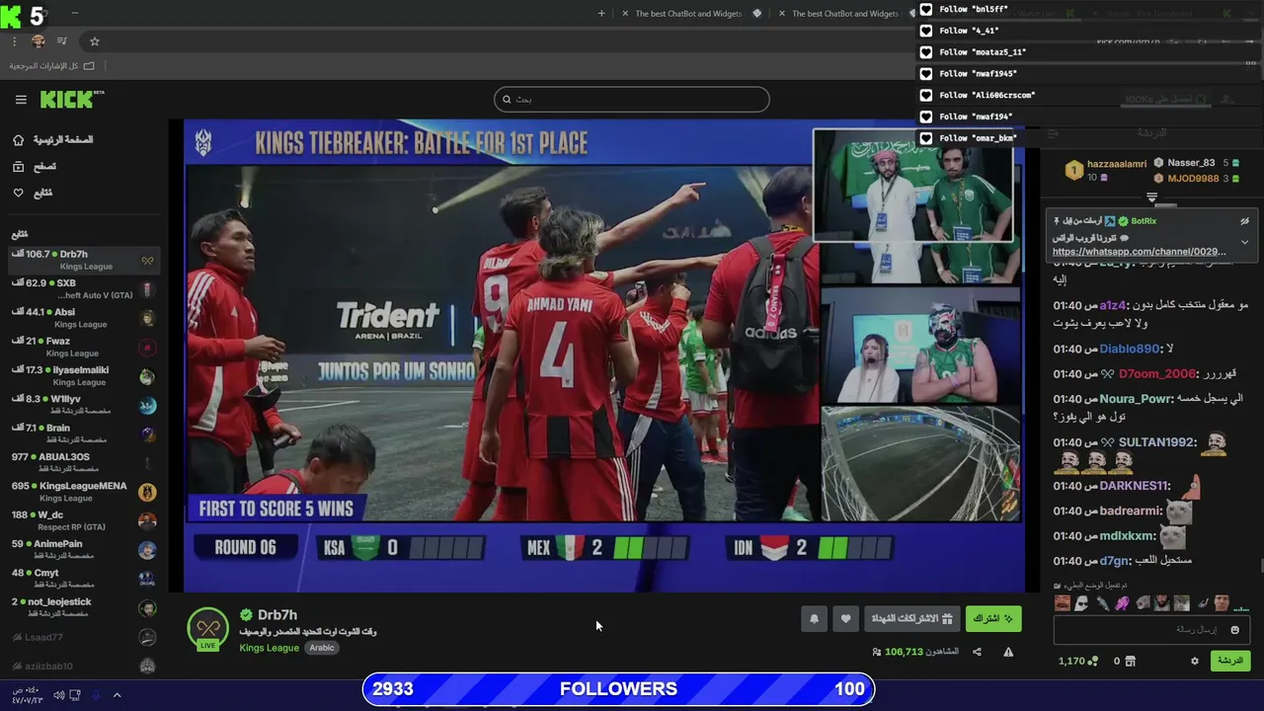Click Diablo890 username in chat
The width and height of the screenshot is (1264, 711).
pyautogui.click(x=1129, y=349)
